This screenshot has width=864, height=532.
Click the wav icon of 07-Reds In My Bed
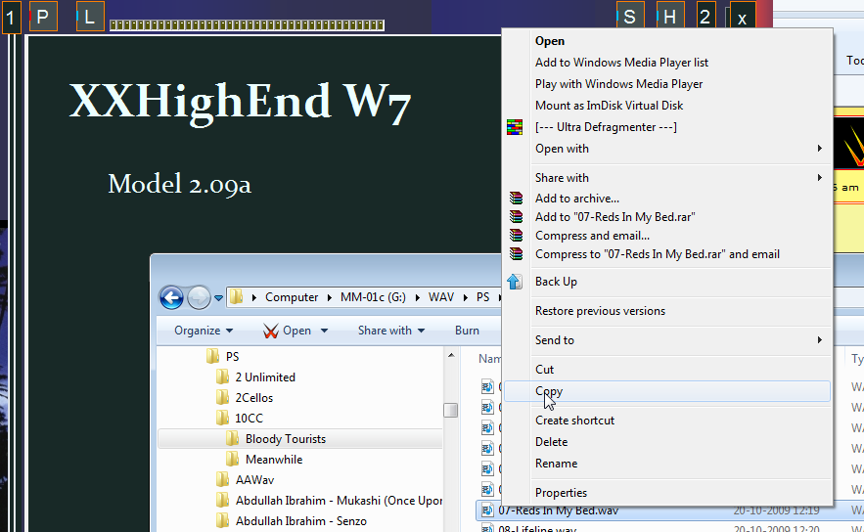[x=487, y=510]
